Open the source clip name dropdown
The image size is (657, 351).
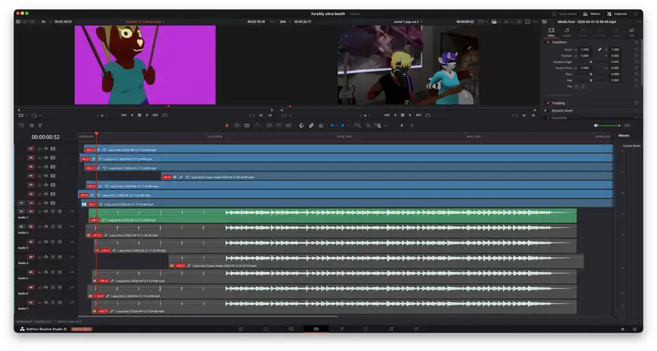coord(145,22)
